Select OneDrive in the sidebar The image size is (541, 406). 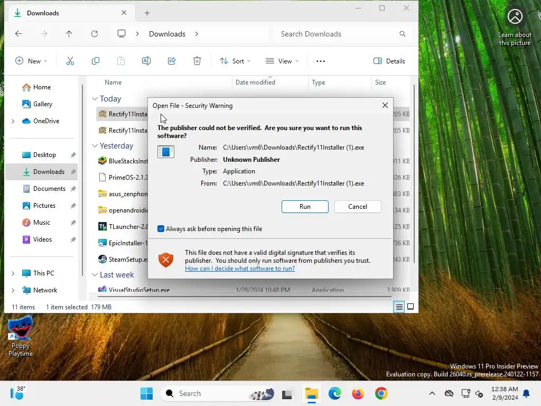(46, 121)
